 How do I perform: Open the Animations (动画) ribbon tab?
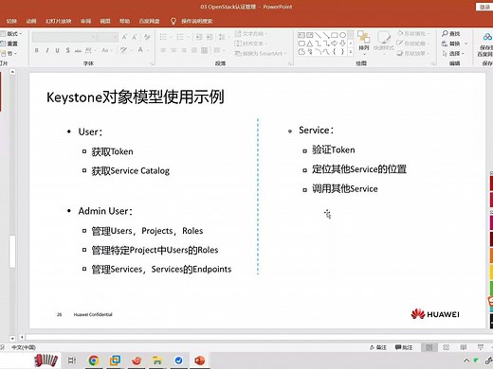[x=31, y=21]
